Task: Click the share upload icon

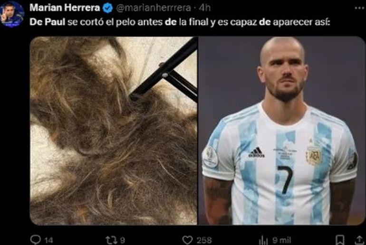Action: click(359, 240)
